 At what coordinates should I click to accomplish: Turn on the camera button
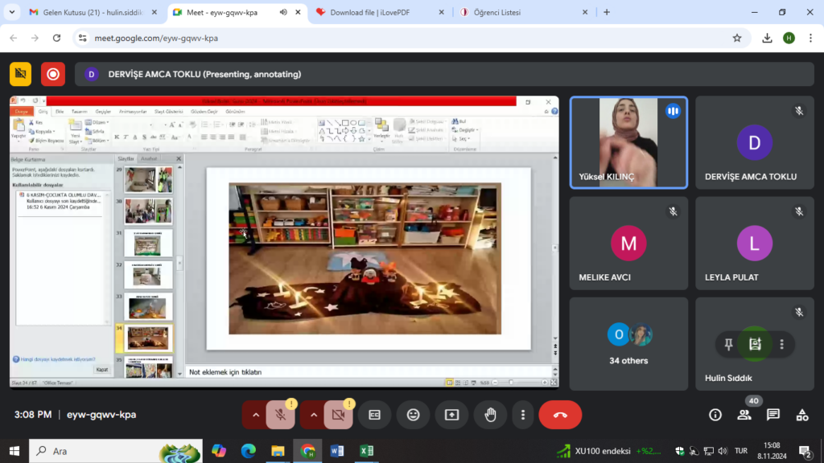click(338, 415)
